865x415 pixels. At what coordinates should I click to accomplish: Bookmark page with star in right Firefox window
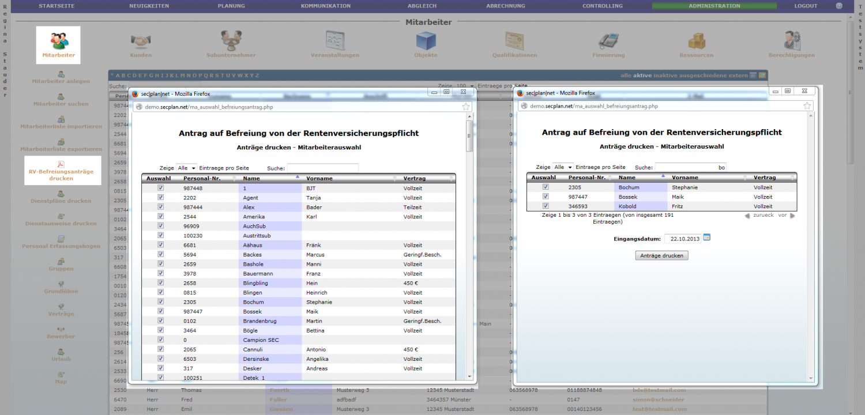(808, 106)
